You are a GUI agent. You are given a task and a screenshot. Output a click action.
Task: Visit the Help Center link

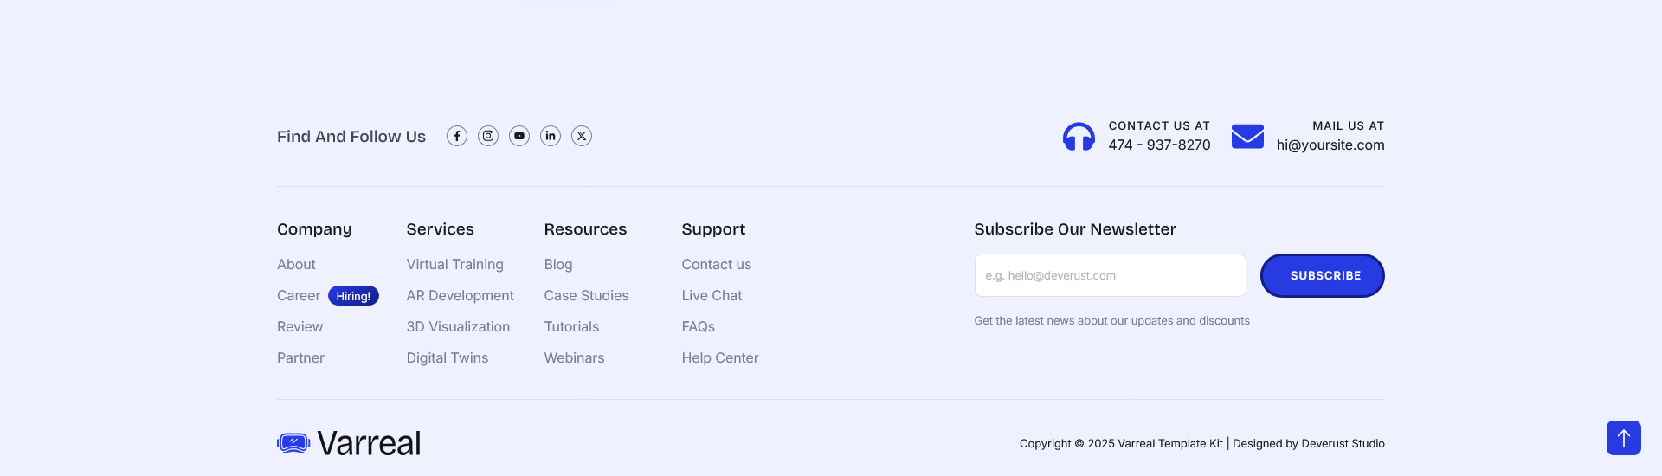point(719,357)
